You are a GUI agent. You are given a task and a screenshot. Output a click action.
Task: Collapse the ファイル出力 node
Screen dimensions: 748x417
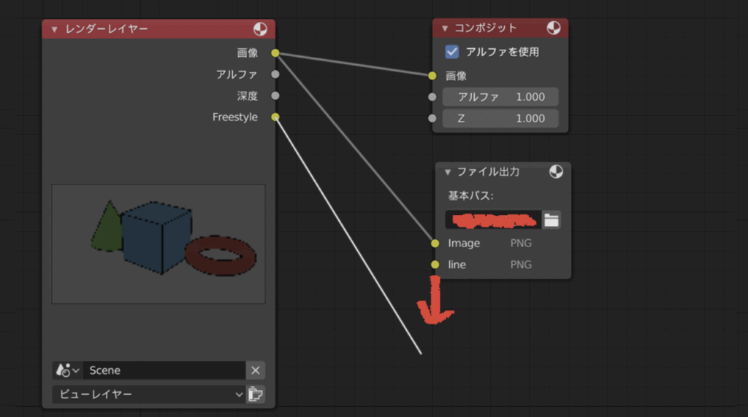click(x=448, y=172)
